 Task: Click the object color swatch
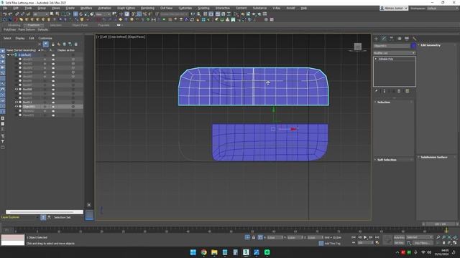[x=413, y=46]
